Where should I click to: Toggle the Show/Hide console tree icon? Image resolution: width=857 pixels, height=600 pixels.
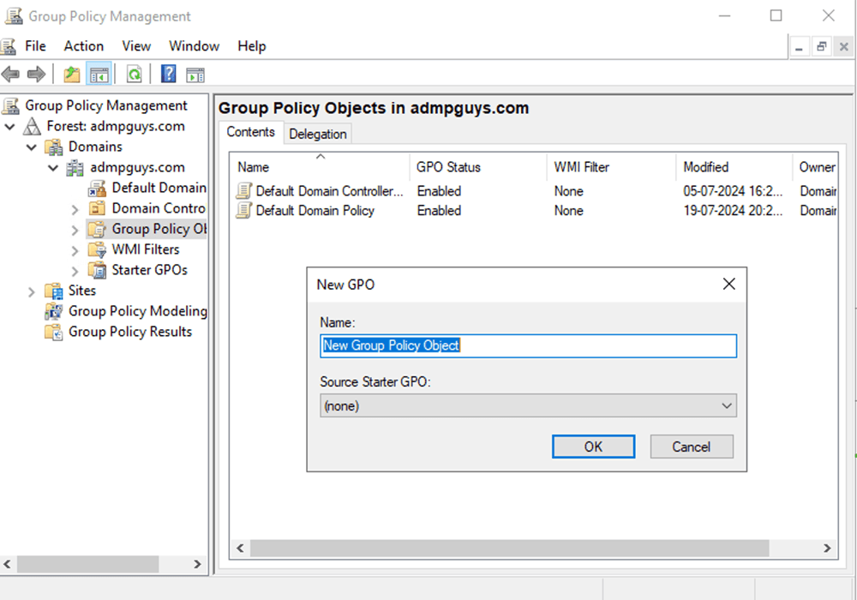point(99,74)
